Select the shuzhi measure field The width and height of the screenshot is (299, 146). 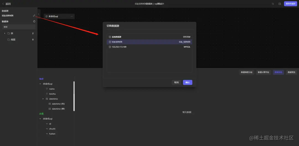pyautogui.click(x=52, y=129)
